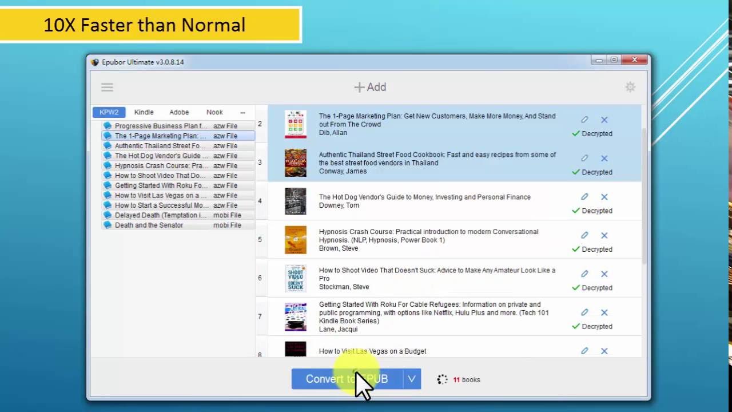Switch to the Adobe tab
The height and width of the screenshot is (412, 732).
179,112
